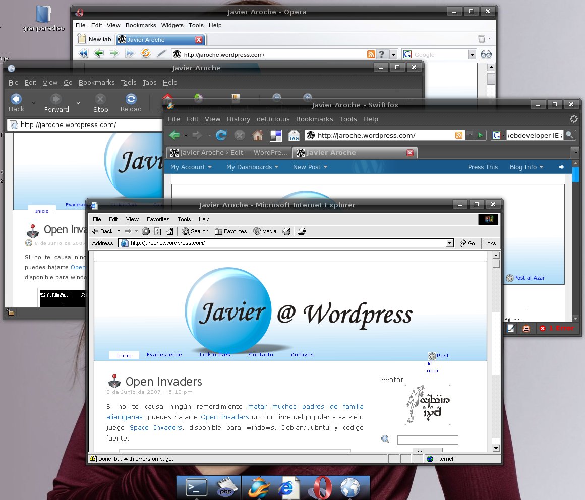Click the Go button in Internet Explorer
The width and height of the screenshot is (585, 500).
(x=467, y=243)
